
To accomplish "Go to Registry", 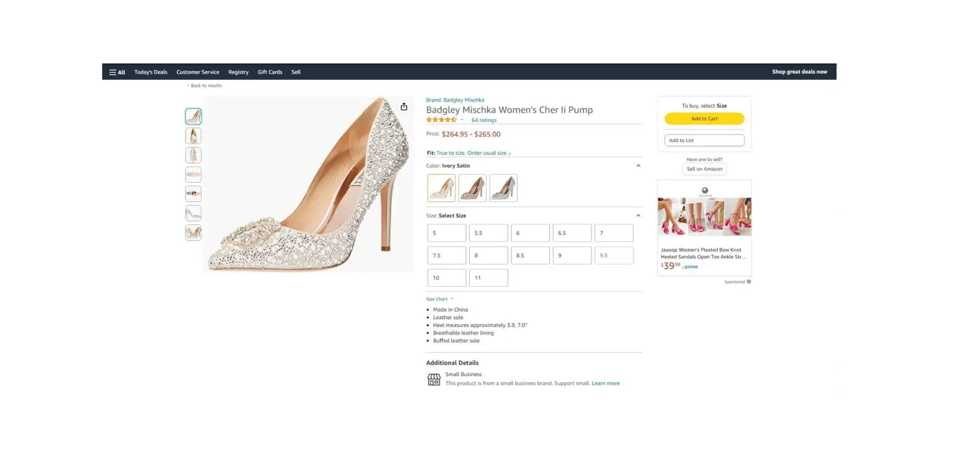I will tap(238, 72).
